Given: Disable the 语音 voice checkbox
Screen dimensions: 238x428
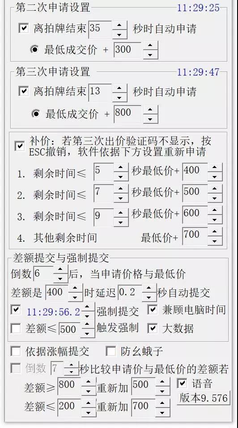Looking at the screenshot, I should [x=182, y=383].
